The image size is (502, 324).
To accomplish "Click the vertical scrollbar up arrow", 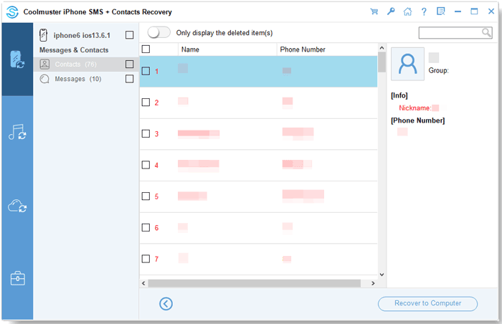I will click(382, 48).
